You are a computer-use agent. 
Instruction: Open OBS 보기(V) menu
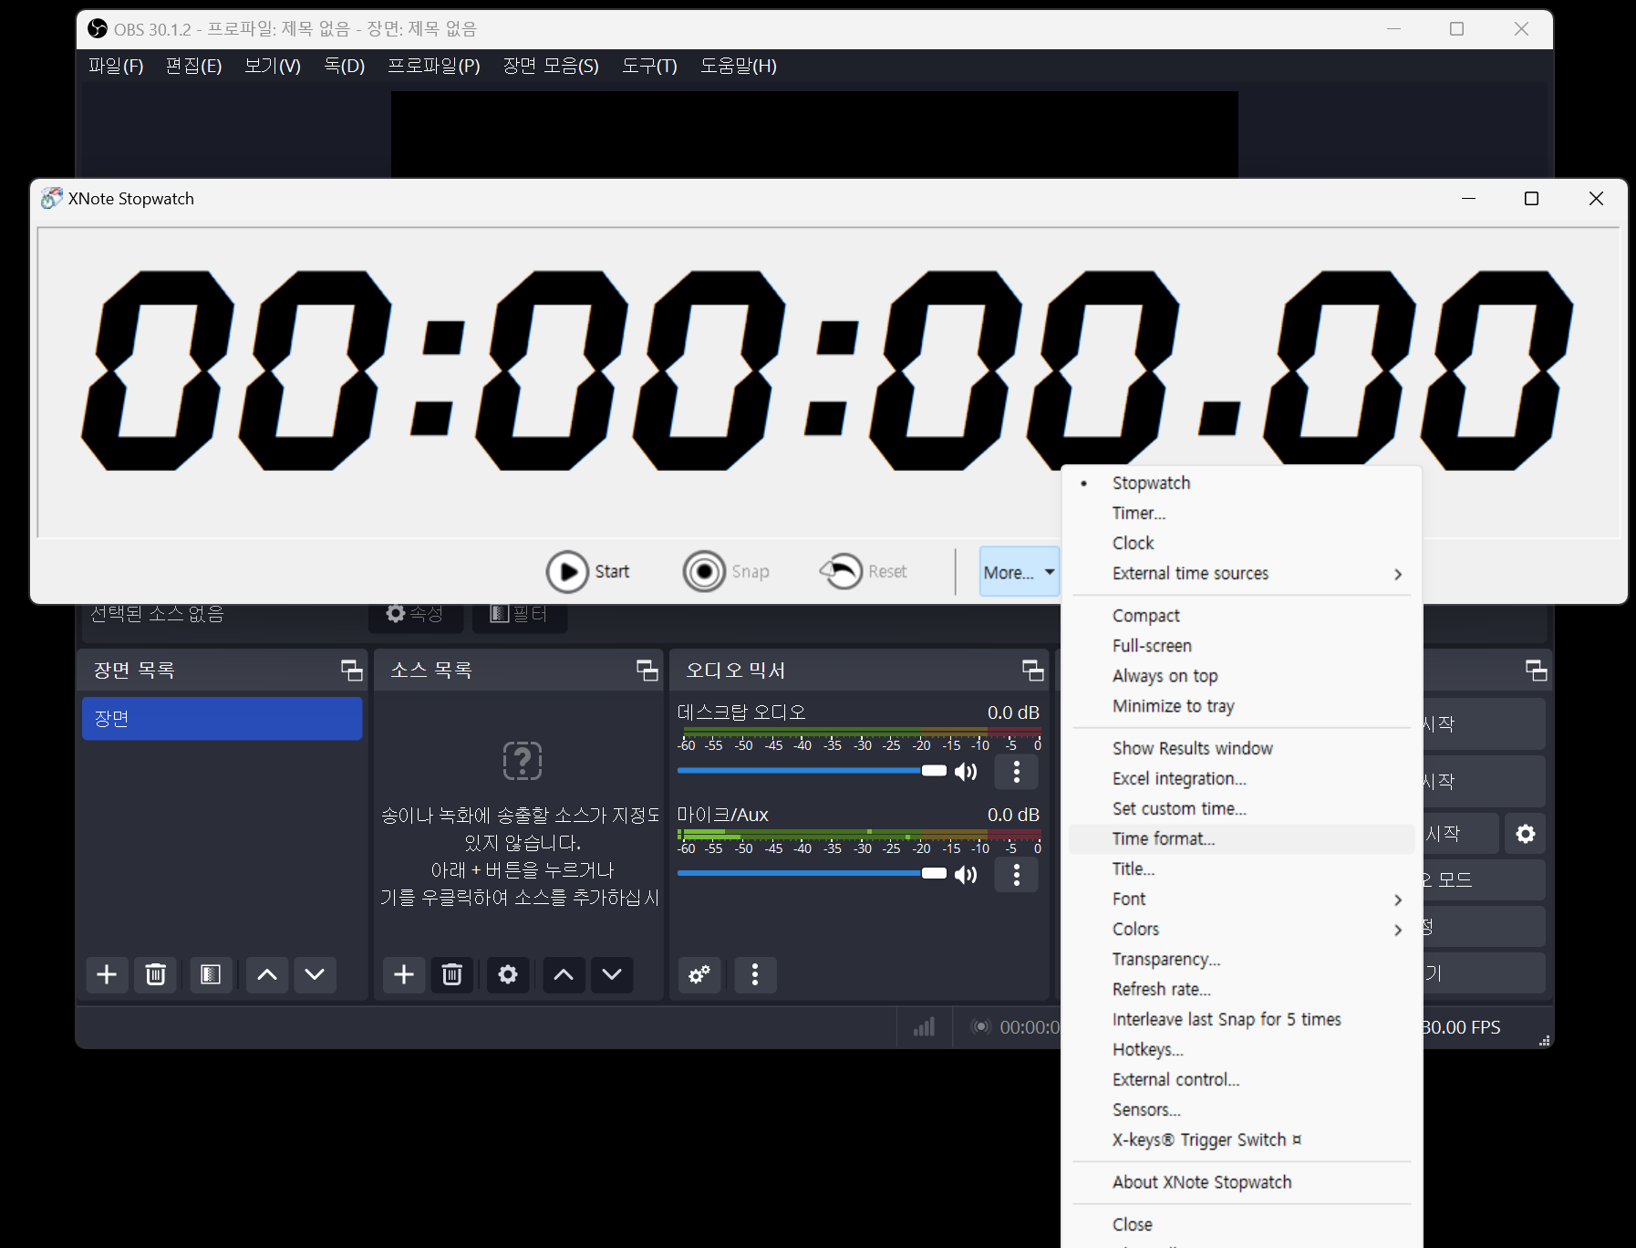273,66
